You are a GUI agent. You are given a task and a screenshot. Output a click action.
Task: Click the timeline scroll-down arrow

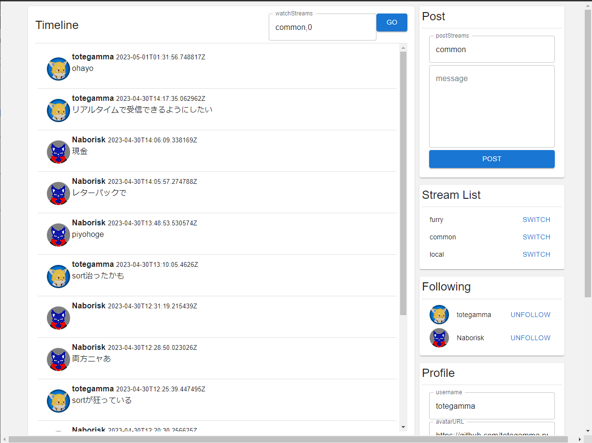404,427
